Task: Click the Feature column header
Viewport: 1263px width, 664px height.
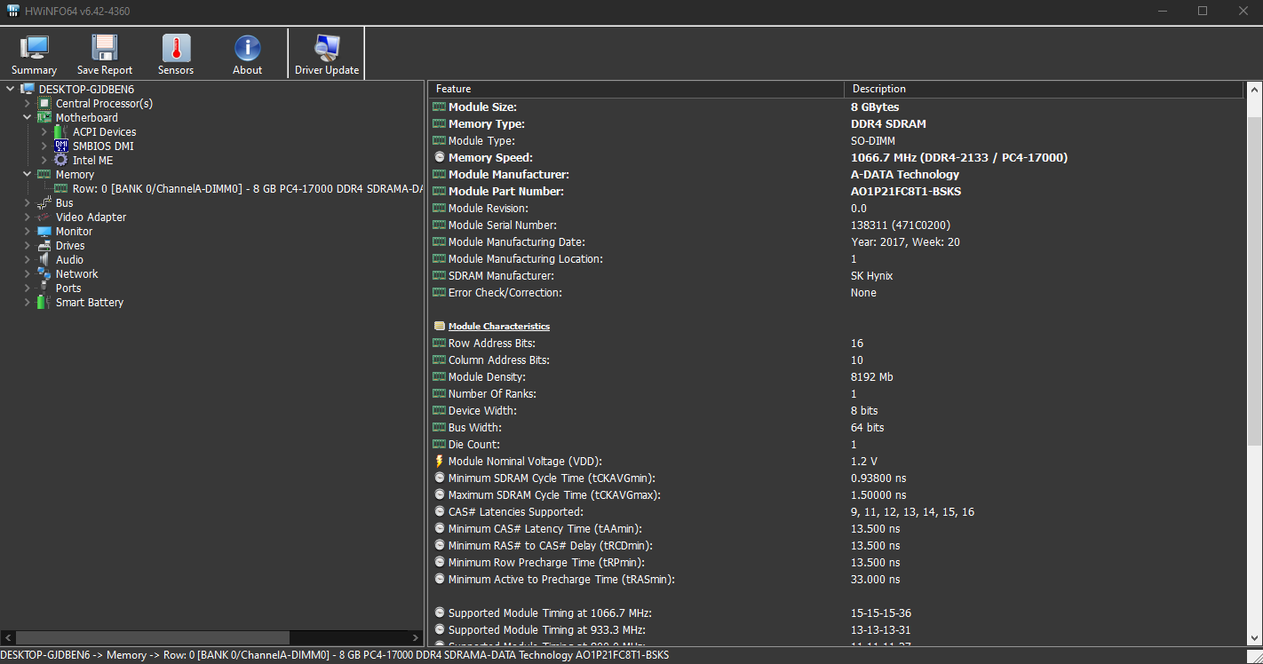Action: (x=636, y=89)
